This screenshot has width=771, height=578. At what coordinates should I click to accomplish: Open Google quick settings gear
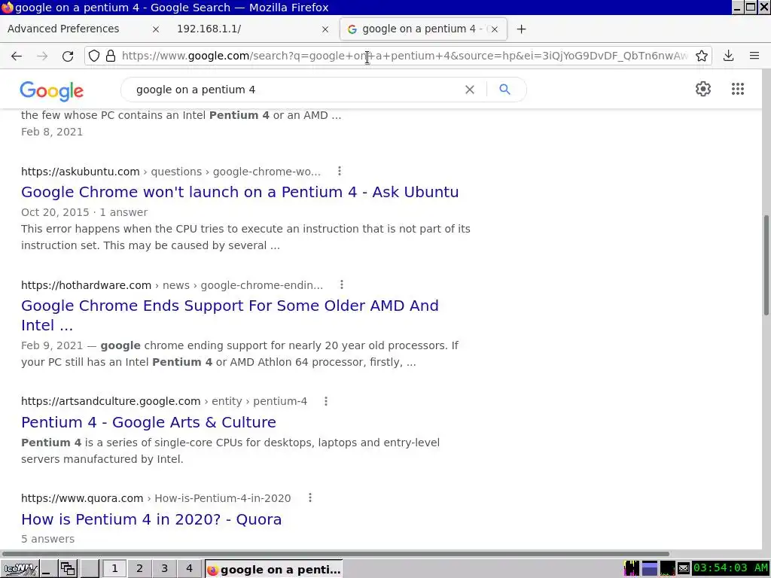click(703, 89)
